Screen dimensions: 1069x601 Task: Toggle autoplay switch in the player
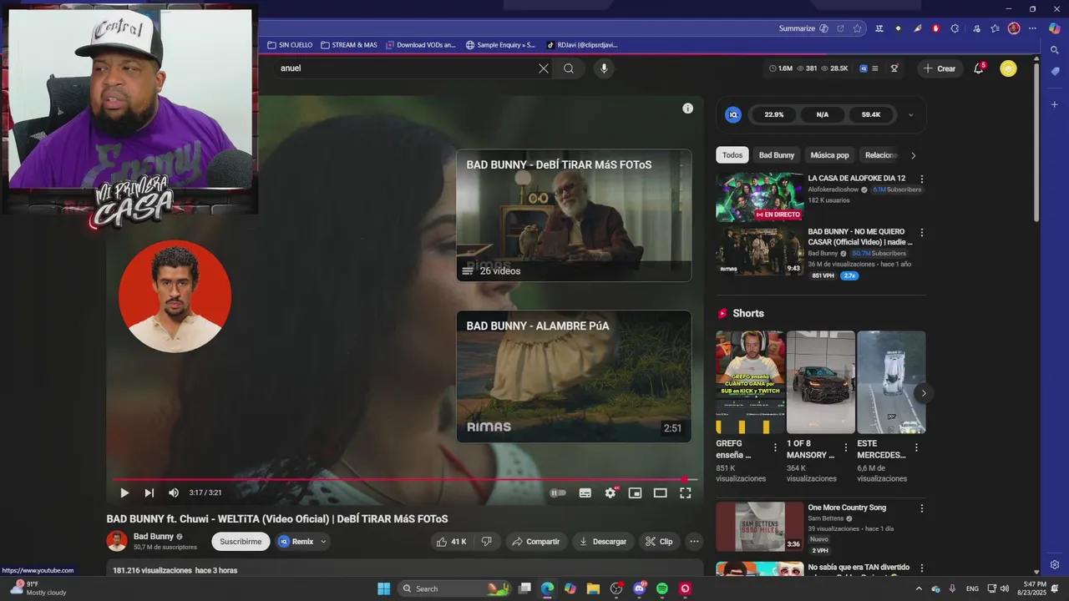pos(558,492)
